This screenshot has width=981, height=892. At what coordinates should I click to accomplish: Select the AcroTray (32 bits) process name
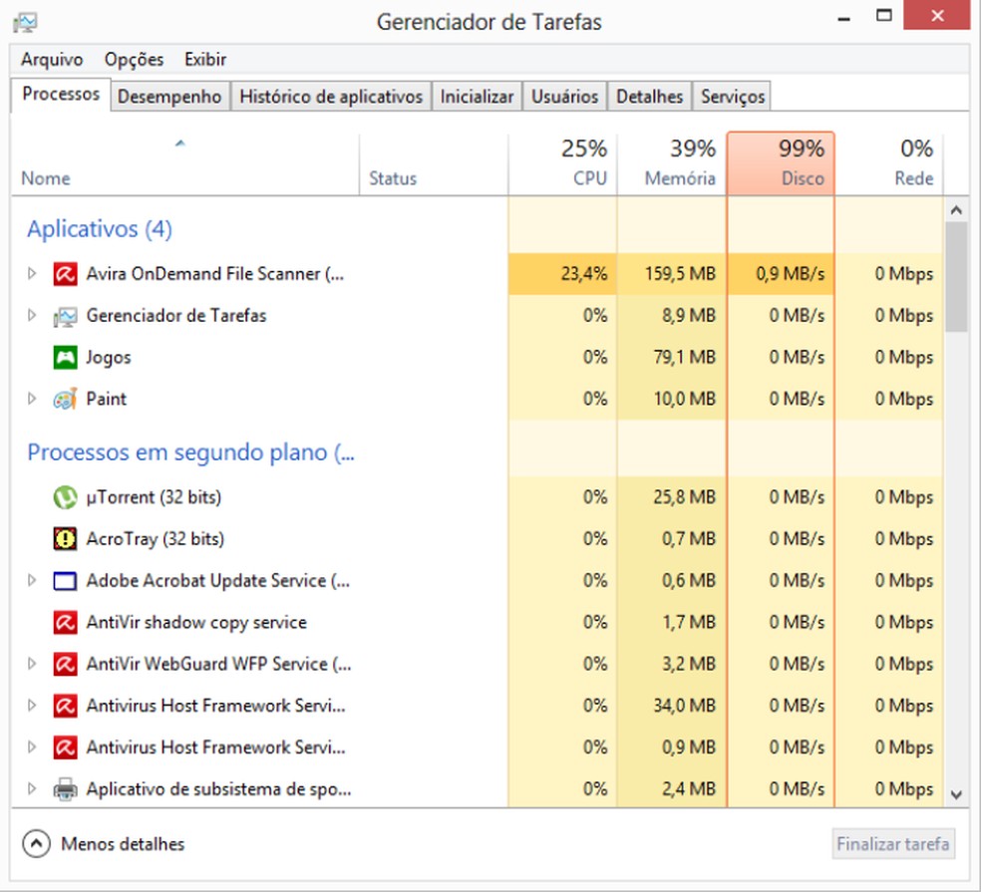pyautogui.click(x=156, y=538)
